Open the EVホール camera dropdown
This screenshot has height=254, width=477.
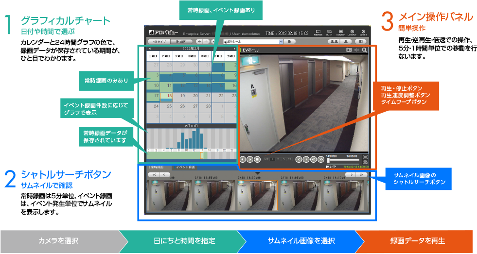[x=281, y=42]
